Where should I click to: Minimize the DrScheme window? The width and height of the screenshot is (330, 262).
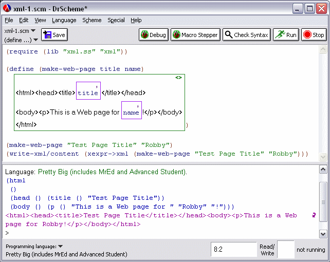(298, 9)
